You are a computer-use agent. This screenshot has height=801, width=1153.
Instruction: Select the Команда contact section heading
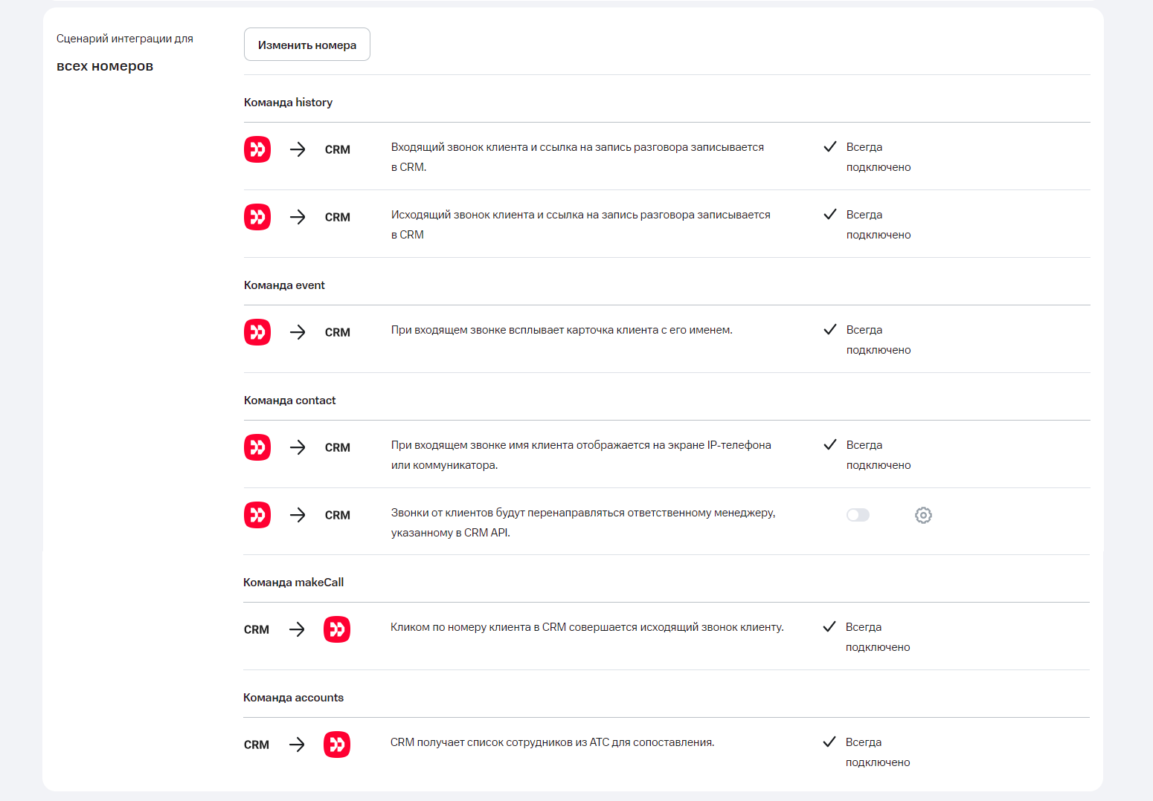289,400
